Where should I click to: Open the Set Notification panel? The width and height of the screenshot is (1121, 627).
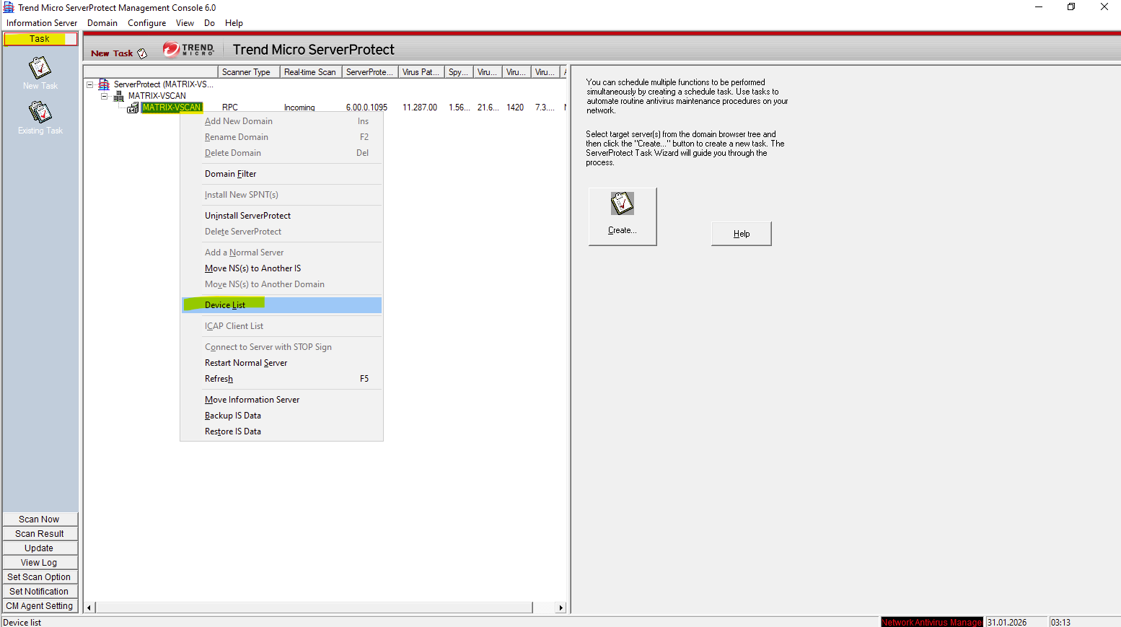40,592
